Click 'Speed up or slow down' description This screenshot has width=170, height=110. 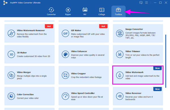click(x=87, y=98)
